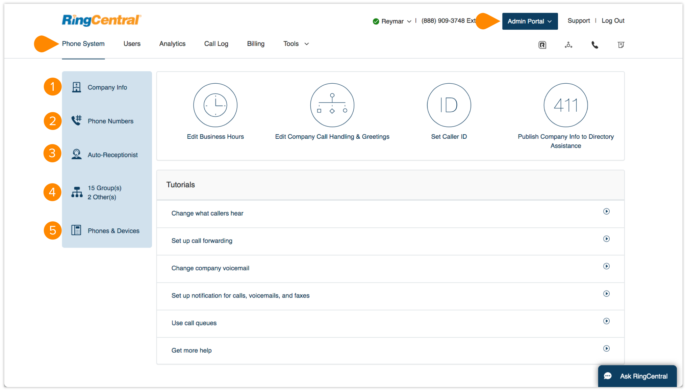Select Phone Numbers in the sidebar
This screenshot has width=686, height=390.
click(110, 121)
